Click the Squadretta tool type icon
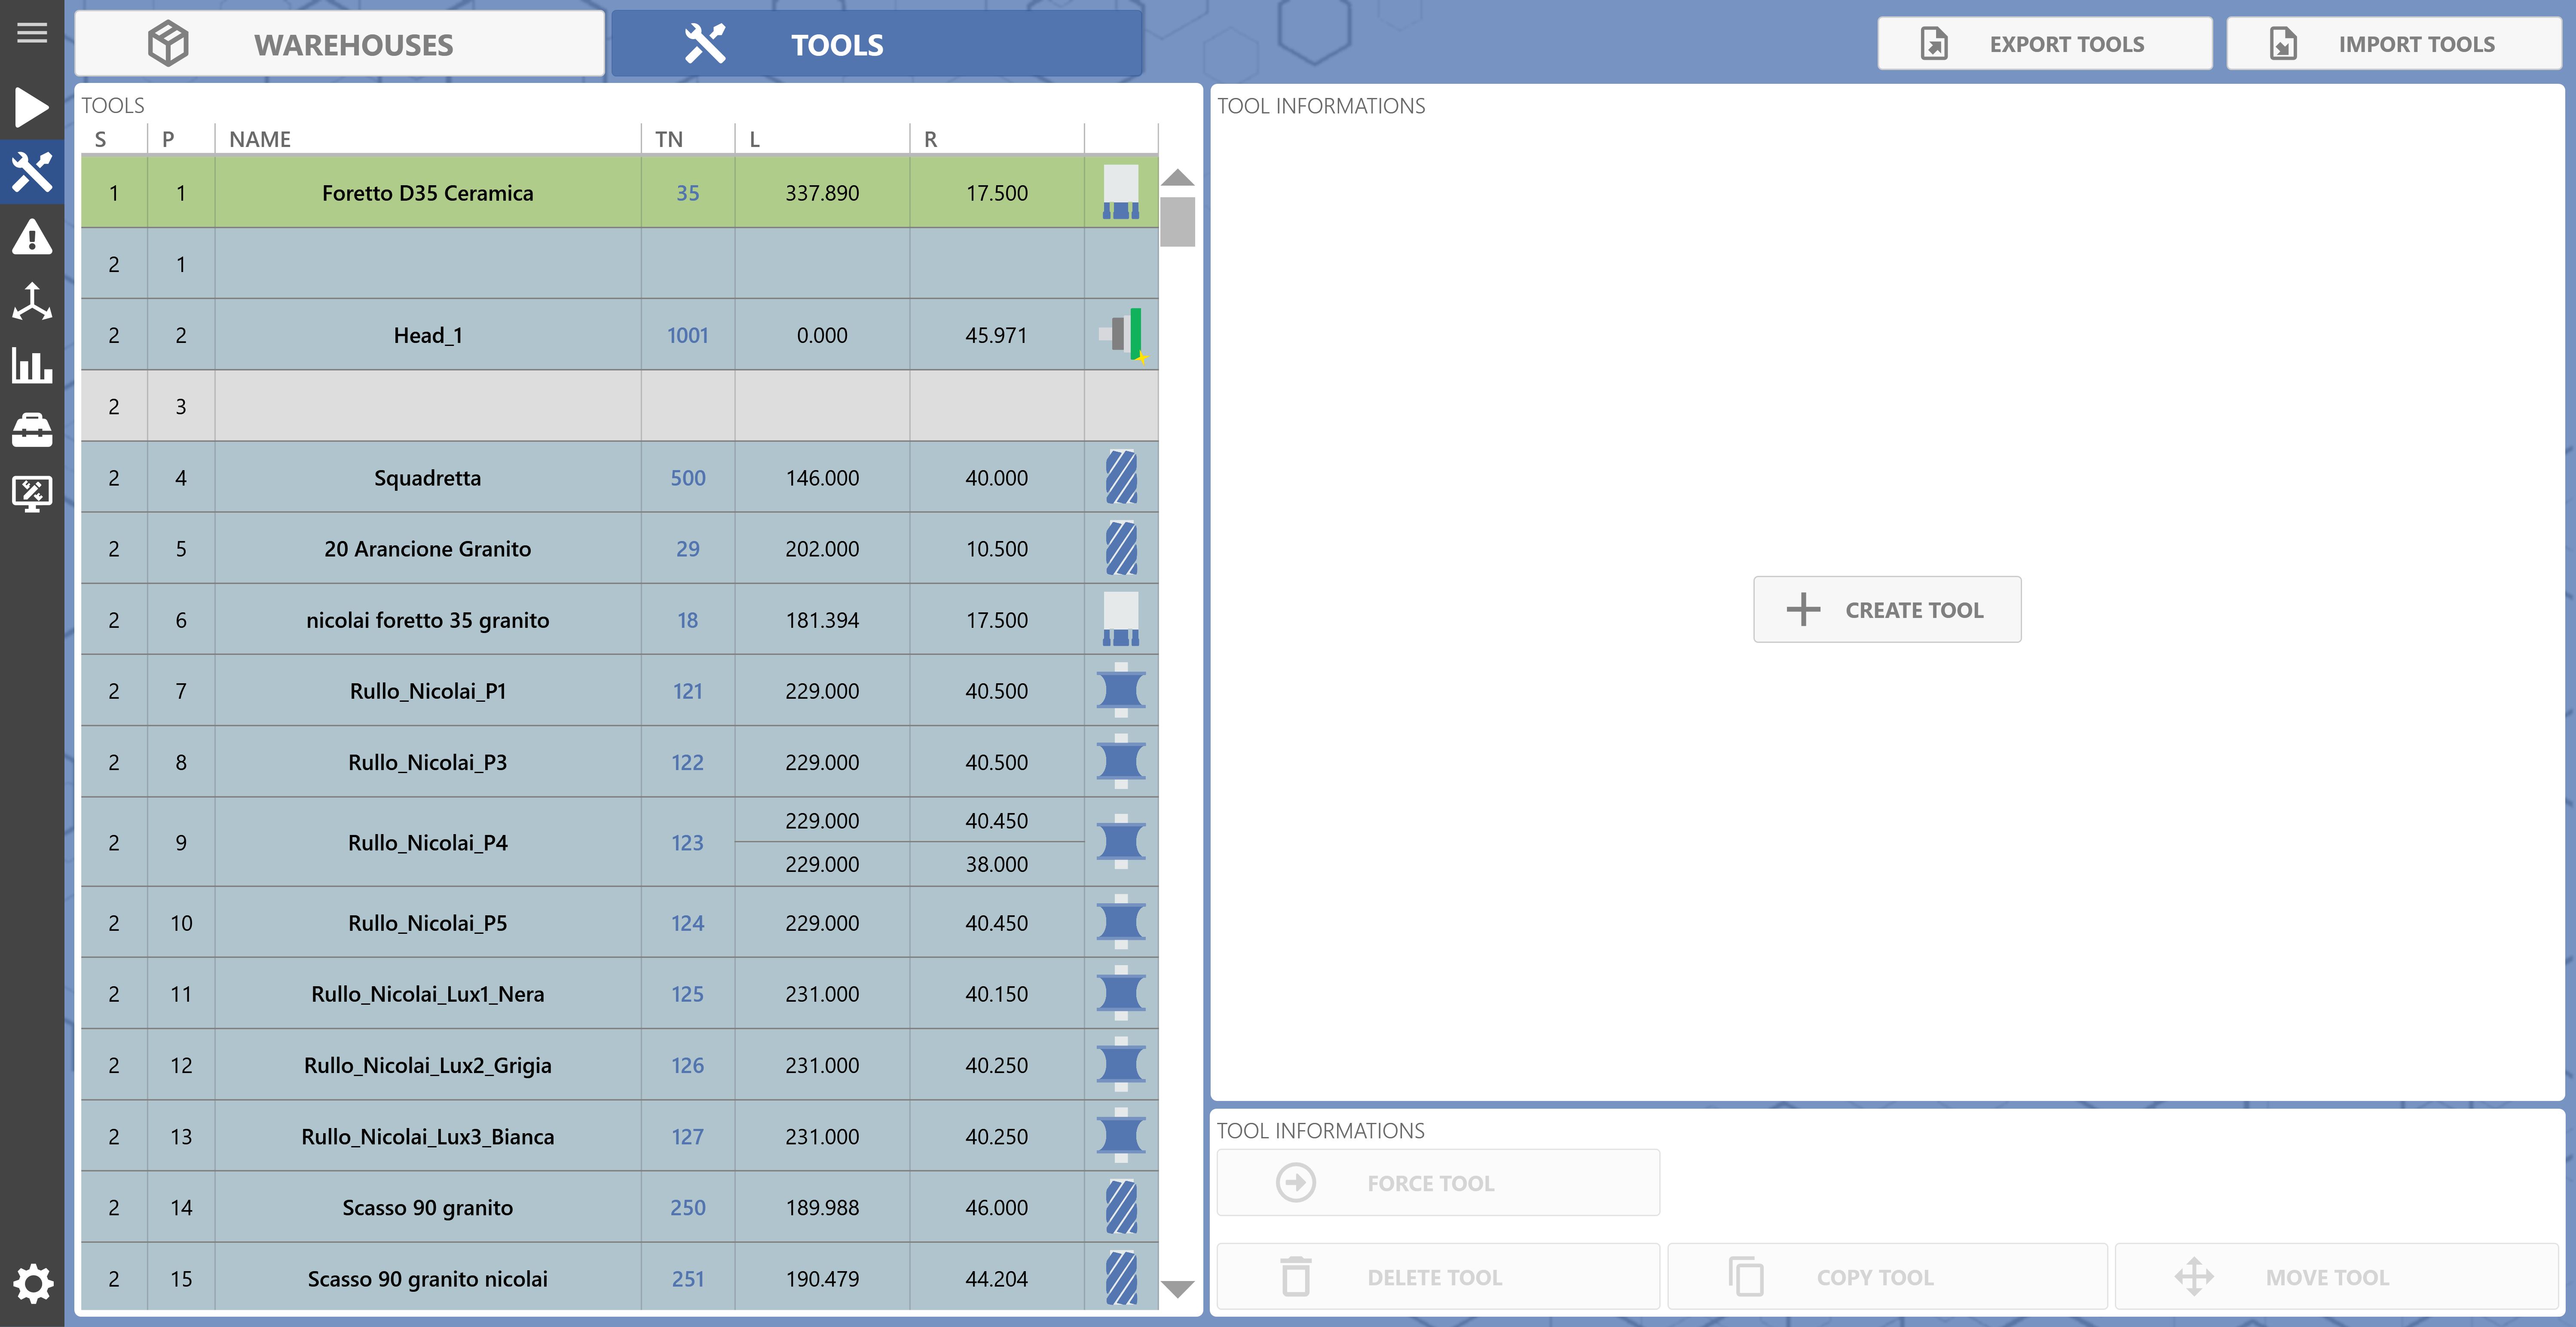Screen dimensions: 2576x1327 (x=1121, y=477)
